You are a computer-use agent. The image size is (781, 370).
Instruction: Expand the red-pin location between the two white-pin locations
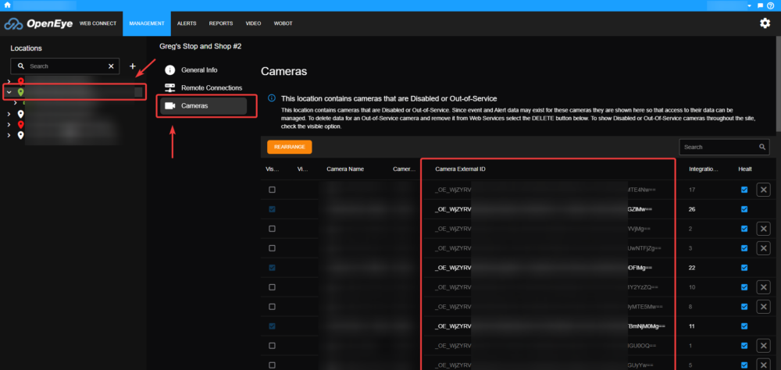pyautogui.click(x=9, y=124)
